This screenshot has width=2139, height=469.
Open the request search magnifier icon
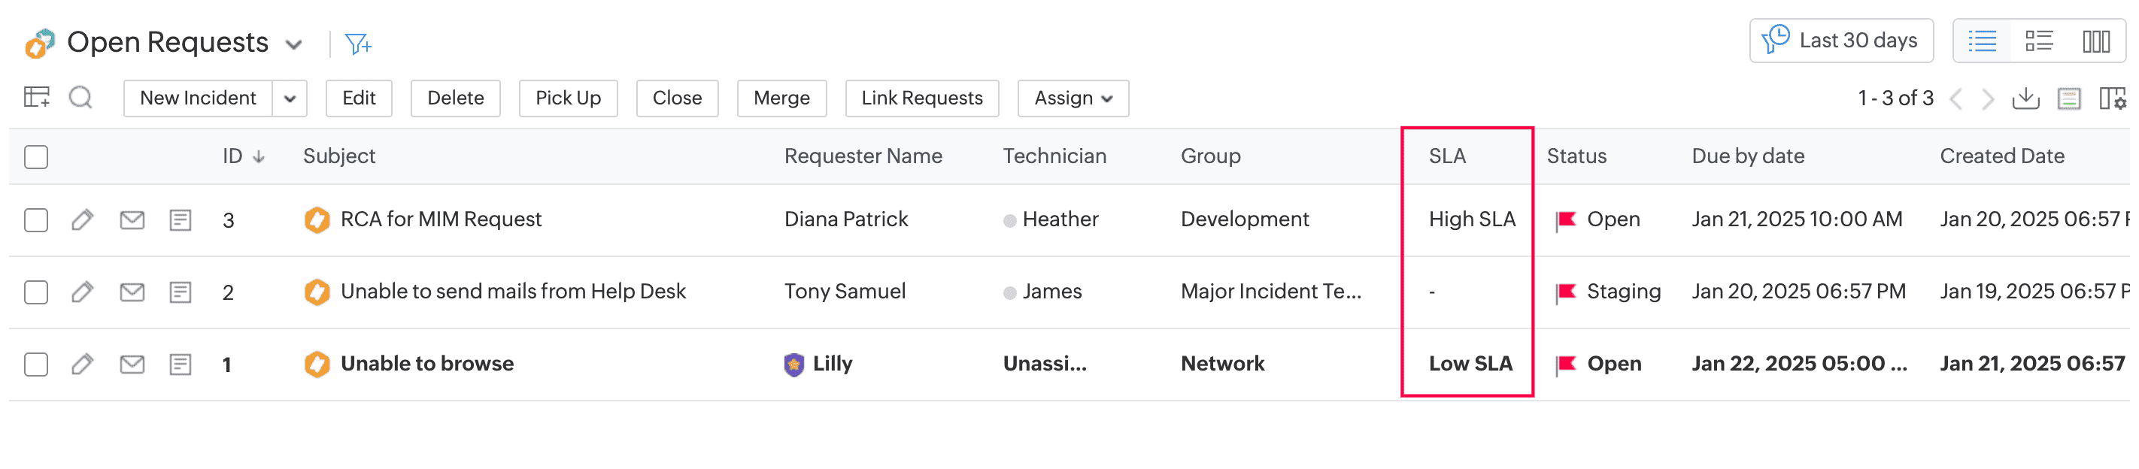[x=80, y=98]
